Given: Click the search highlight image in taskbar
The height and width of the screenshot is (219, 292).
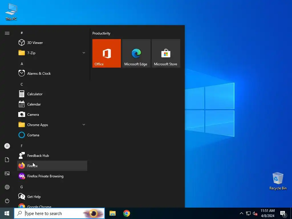Looking at the screenshot, I should pyautogui.click(x=93, y=213).
